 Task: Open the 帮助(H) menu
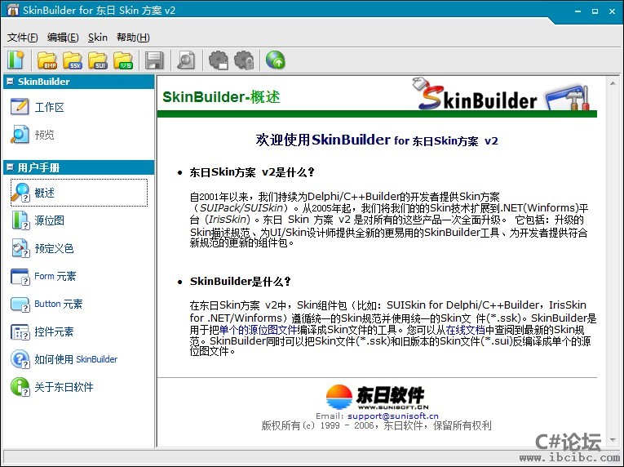click(x=133, y=38)
